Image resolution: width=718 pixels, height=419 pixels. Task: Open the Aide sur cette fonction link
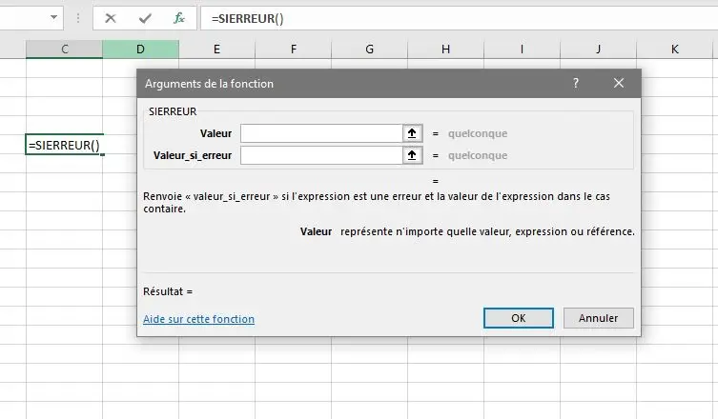(198, 319)
